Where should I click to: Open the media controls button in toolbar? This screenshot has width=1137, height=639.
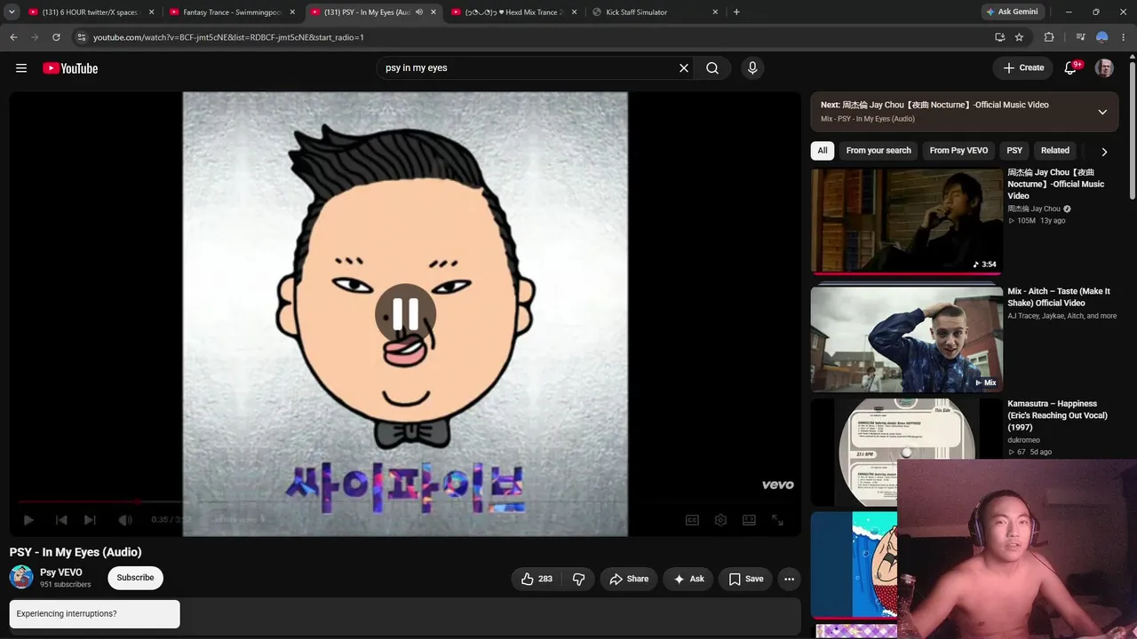(x=1080, y=37)
